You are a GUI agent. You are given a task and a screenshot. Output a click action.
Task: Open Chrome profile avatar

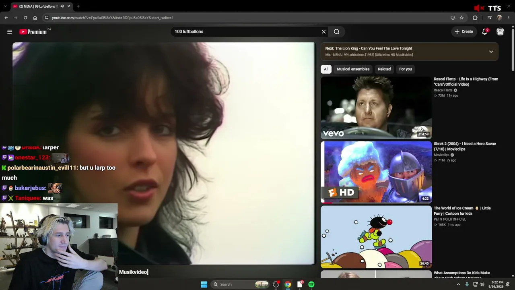(499, 18)
